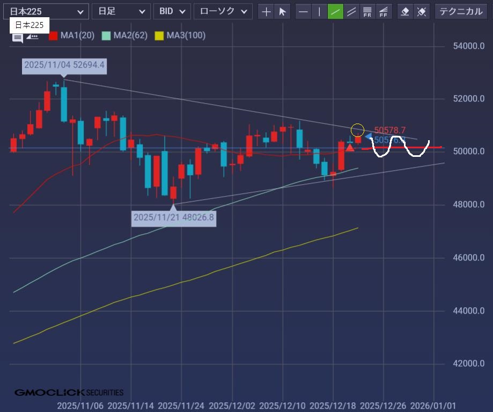Open the 日足 timeframe dropdown
The image size is (493, 412).
click(x=121, y=11)
